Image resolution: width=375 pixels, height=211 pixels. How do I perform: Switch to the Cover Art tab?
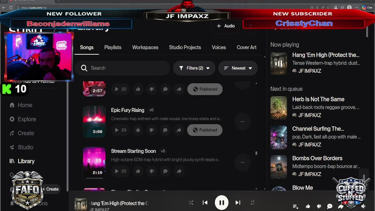247,47
